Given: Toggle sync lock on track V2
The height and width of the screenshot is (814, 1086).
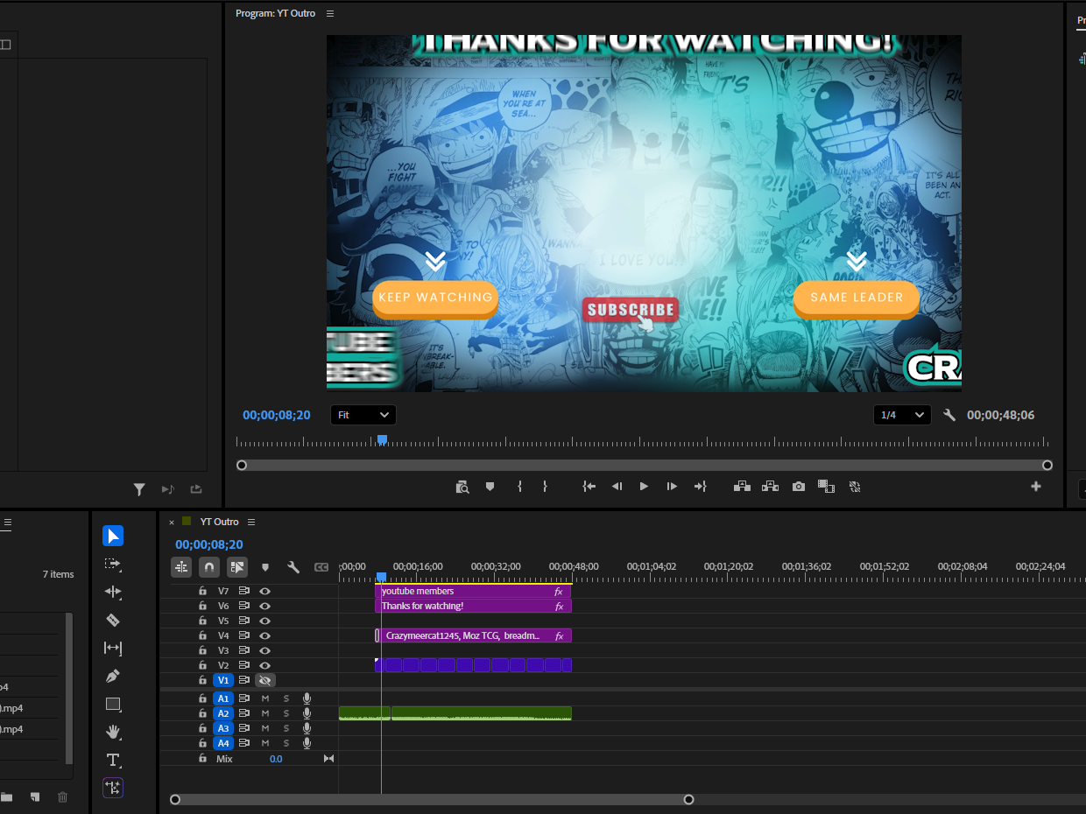Looking at the screenshot, I should (244, 665).
